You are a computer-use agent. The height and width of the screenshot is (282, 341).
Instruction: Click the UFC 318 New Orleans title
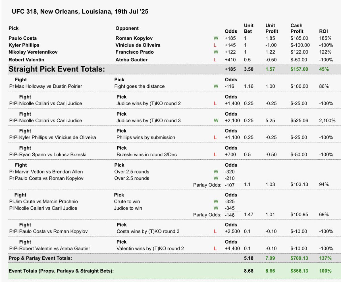click(80, 12)
